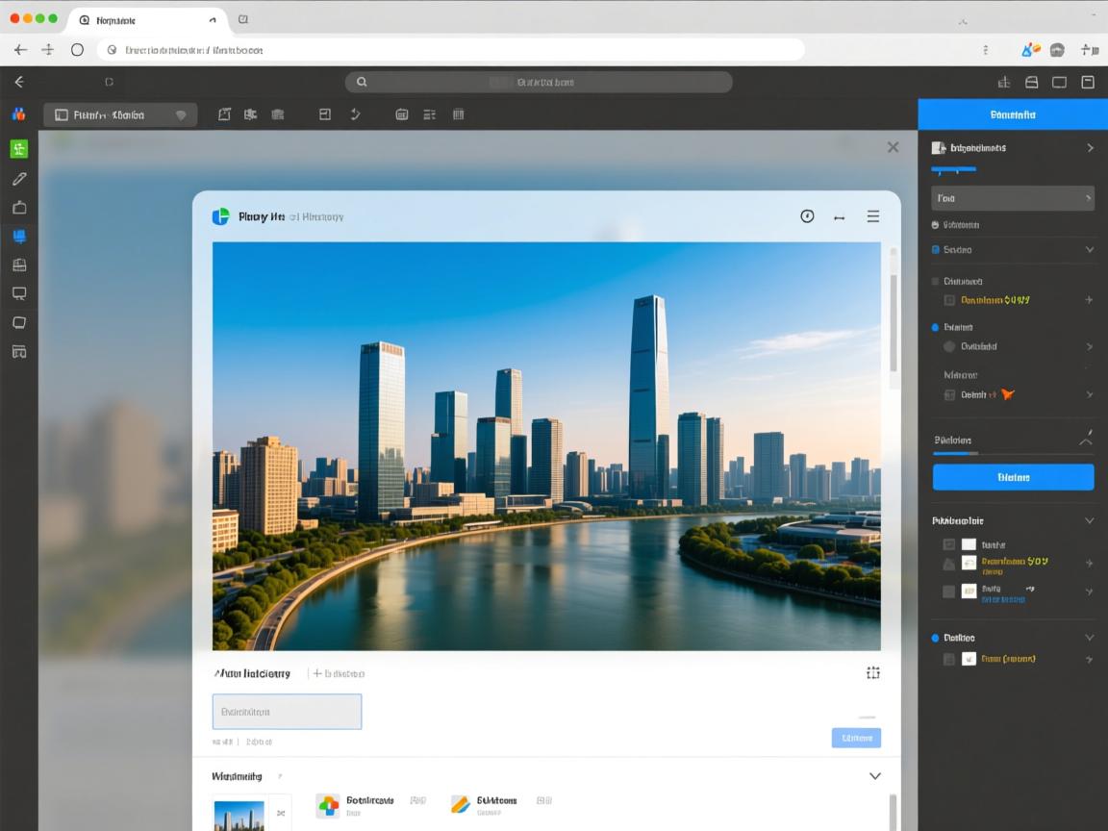Click the light blue submit button in dialog
Screen dimensions: 1108x831
click(x=856, y=738)
